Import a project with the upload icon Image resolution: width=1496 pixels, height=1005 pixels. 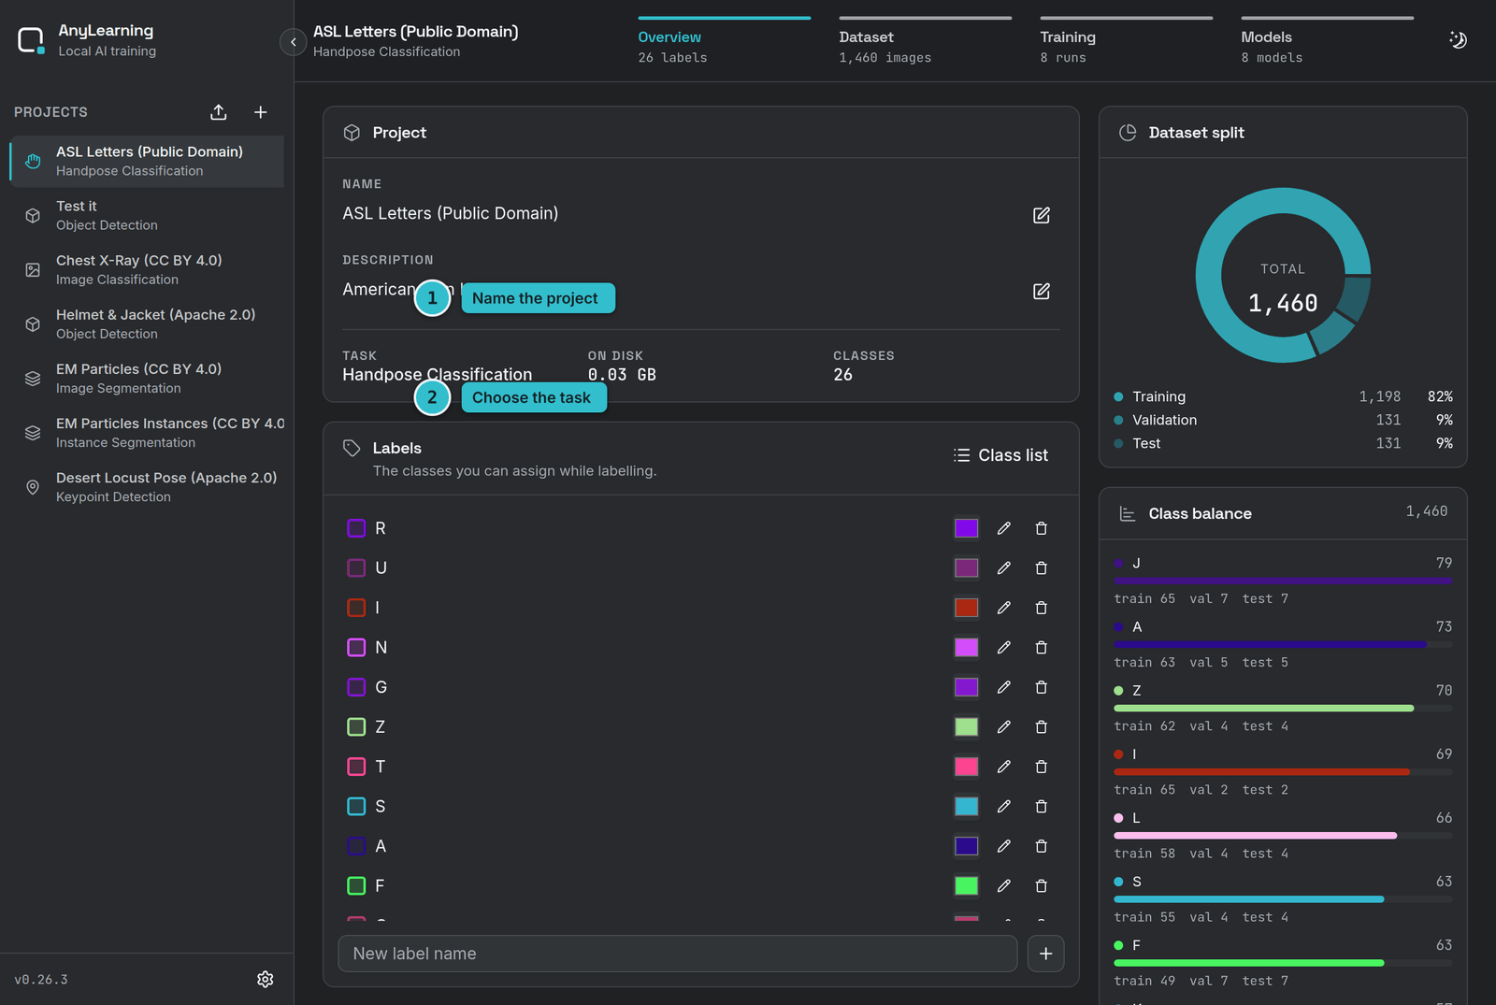pyautogui.click(x=219, y=112)
